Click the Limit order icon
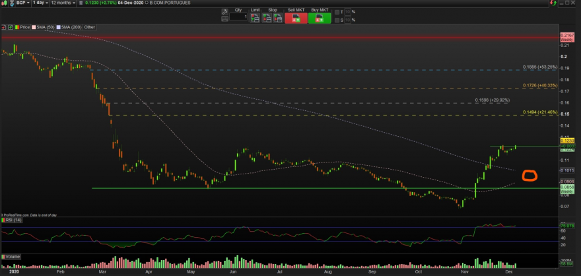This screenshot has width=581, height=276. pos(255,17)
